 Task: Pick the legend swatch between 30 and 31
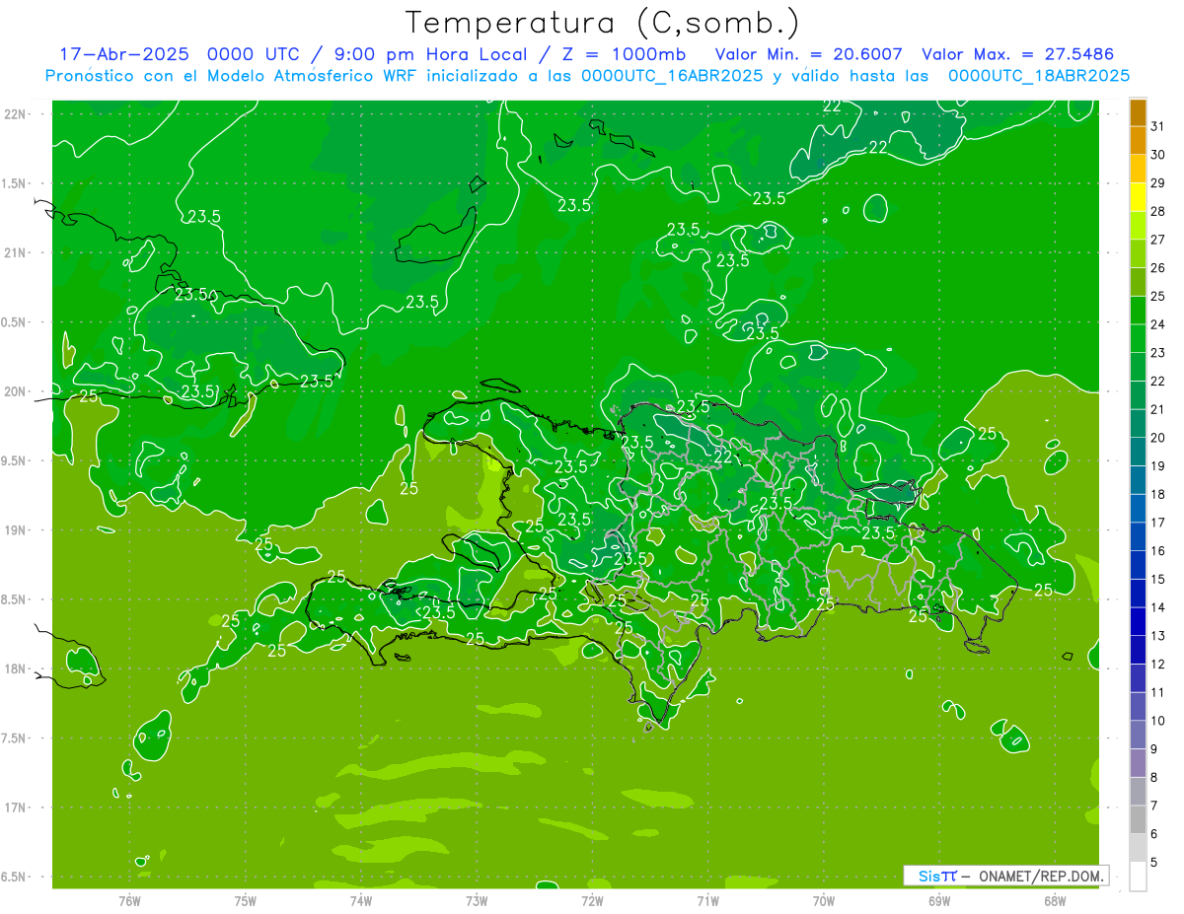tap(1139, 141)
